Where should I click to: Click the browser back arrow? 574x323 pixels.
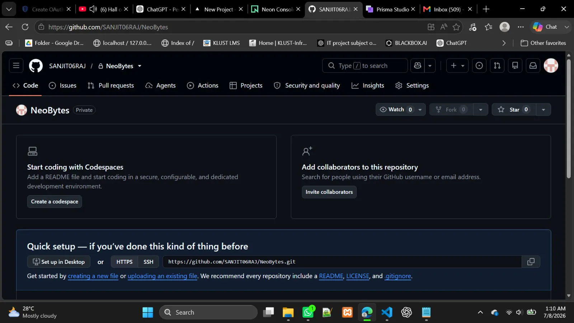click(9, 27)
